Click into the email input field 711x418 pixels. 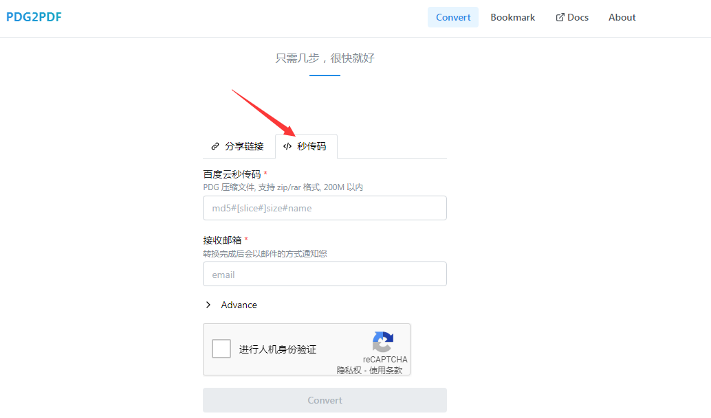click(x=325, y=274)
